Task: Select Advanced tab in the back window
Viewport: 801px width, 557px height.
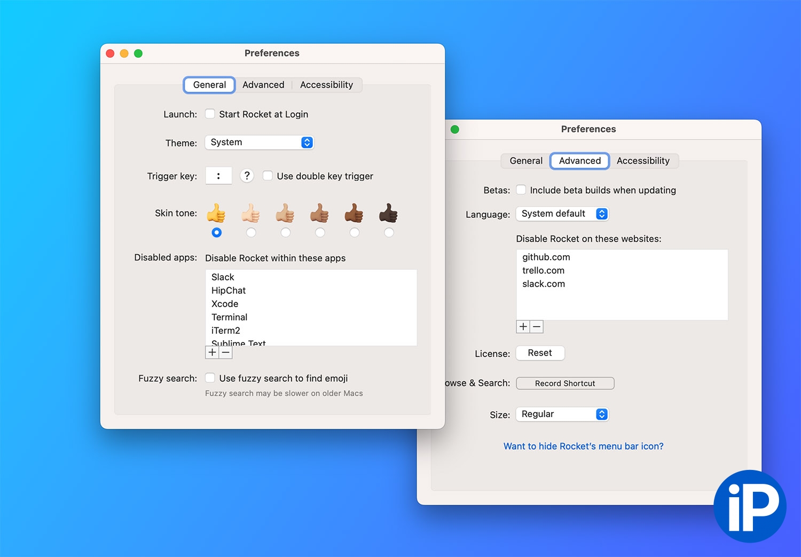Action: coord(580,161)
